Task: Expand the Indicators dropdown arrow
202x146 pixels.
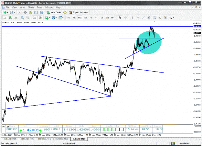Action: coord(49,18)
